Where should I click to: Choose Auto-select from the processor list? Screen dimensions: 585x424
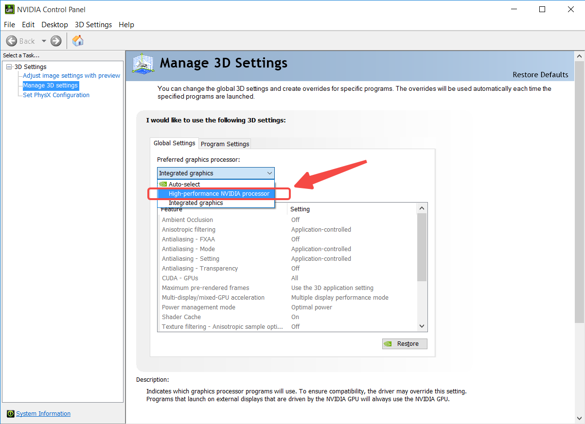point(216,184)
